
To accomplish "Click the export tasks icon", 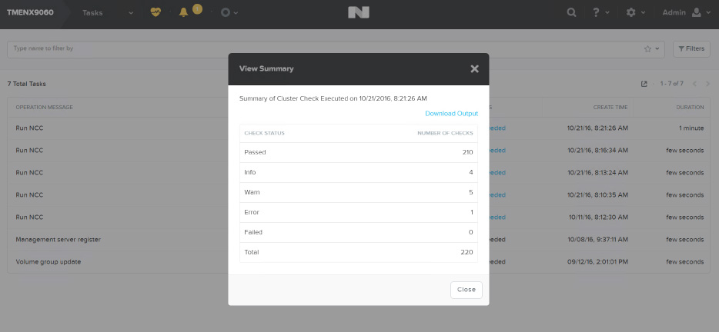I will pyautogui.click(x=644, y=84).
